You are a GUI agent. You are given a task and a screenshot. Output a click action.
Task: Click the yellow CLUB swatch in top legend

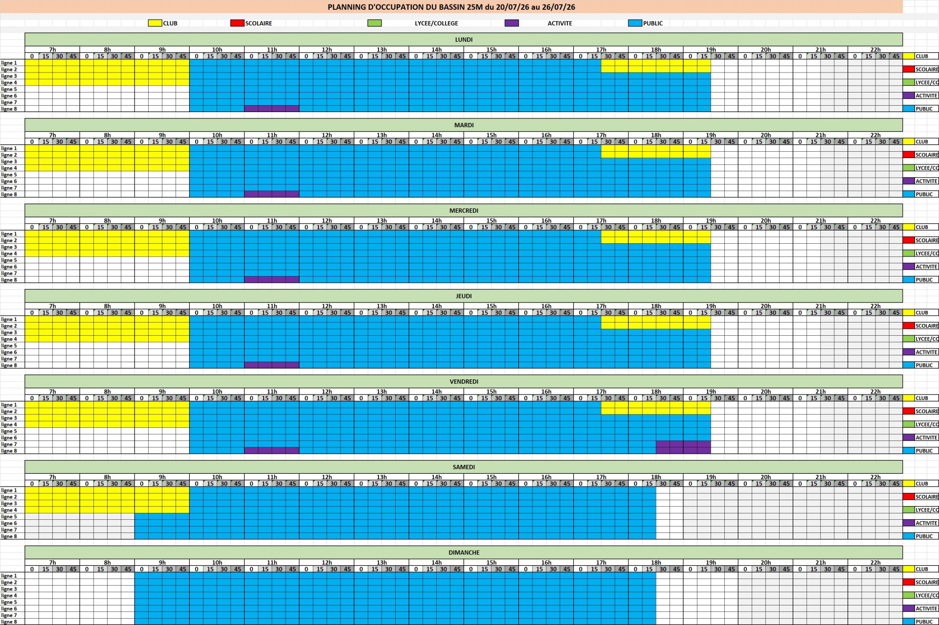tap(155, 23)
